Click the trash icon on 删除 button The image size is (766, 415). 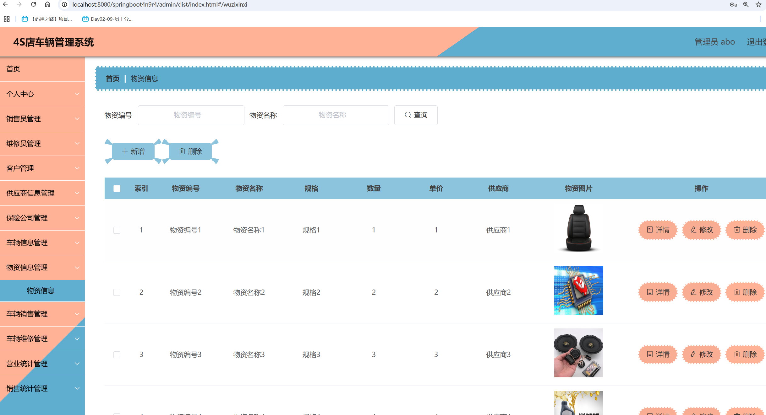[182, 151]
